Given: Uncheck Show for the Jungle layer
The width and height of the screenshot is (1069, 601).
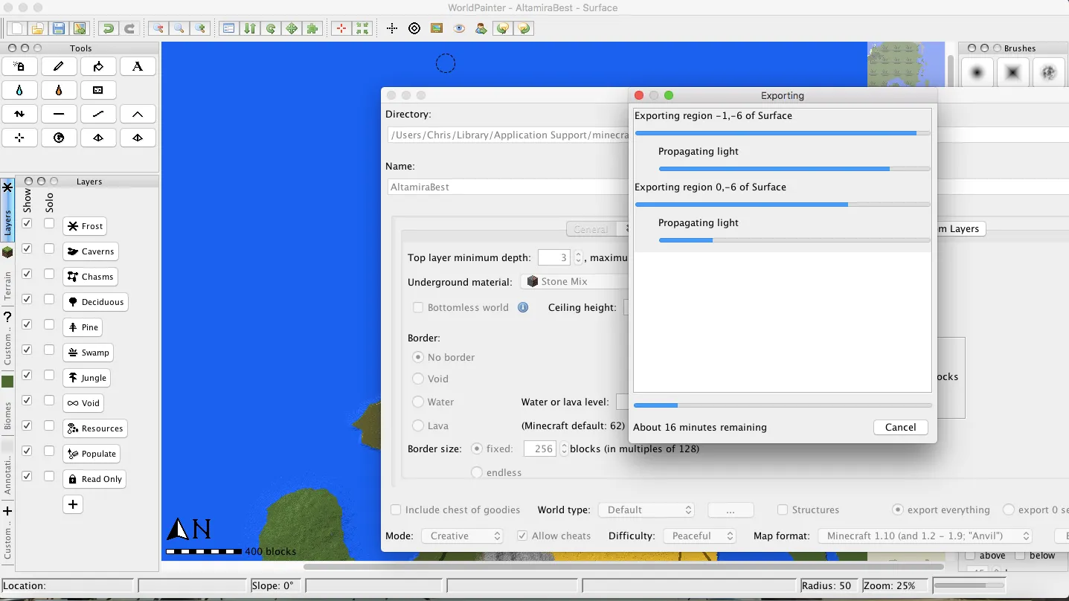Looking at the screenshot, I should click(x=27, y=375).
